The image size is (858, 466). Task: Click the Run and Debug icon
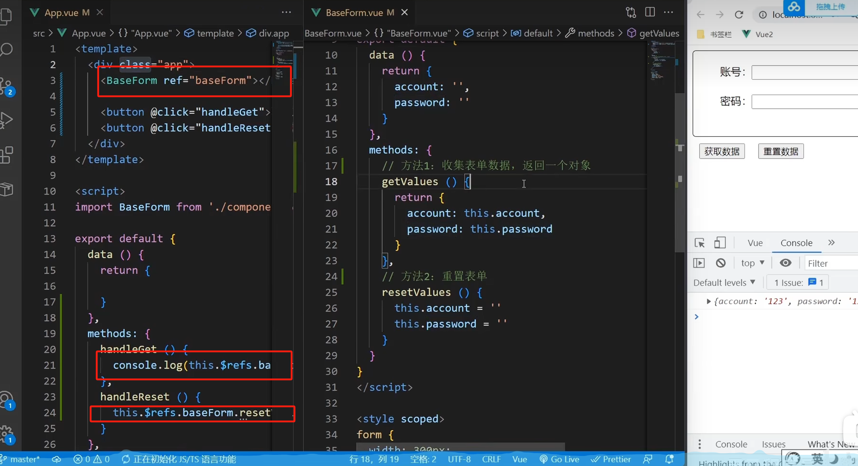click(6, 120)
